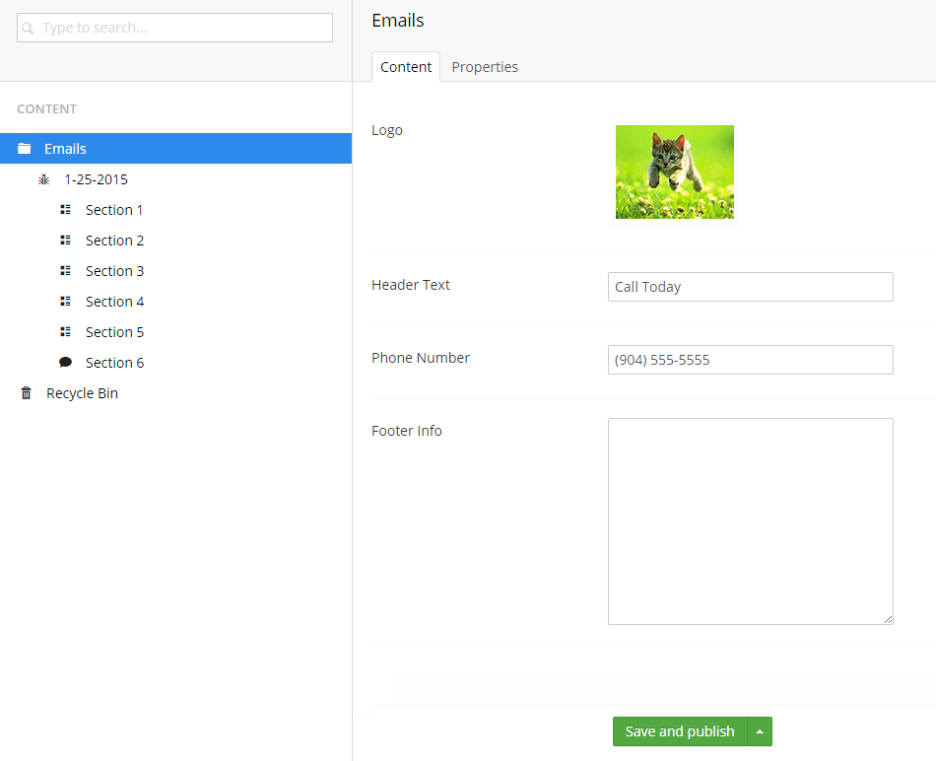The width and height of the screenshot is (936, 761).
Task: Click the list icon next to Section 3
Action: point(65,271)
